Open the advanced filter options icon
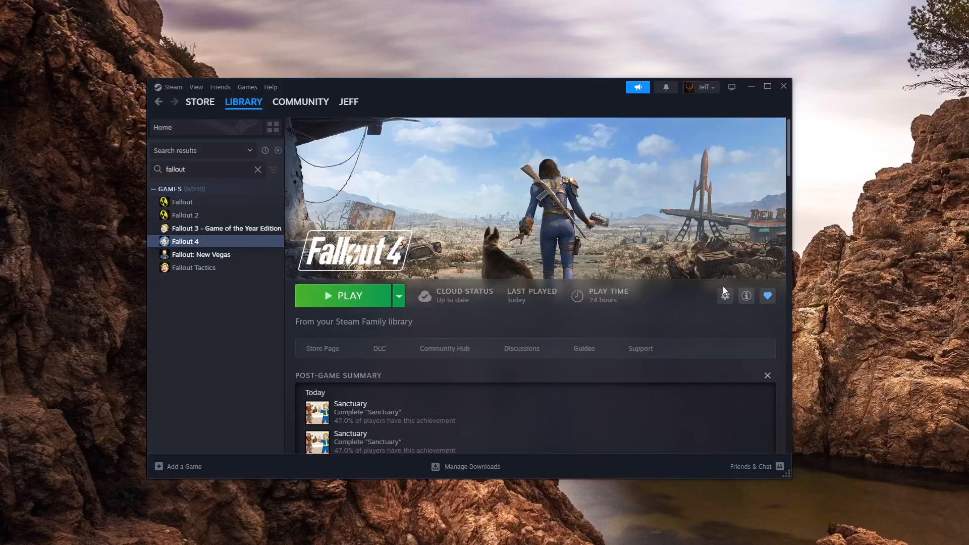The image size is (969, 545). [x=273, y=170]
